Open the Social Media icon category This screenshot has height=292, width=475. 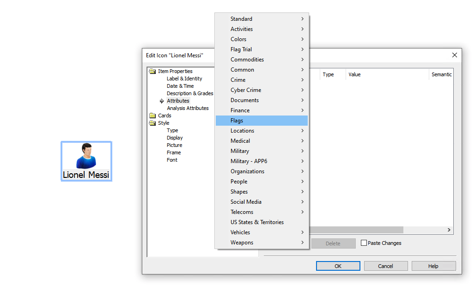pyautogui.click(x=245, y=201)
